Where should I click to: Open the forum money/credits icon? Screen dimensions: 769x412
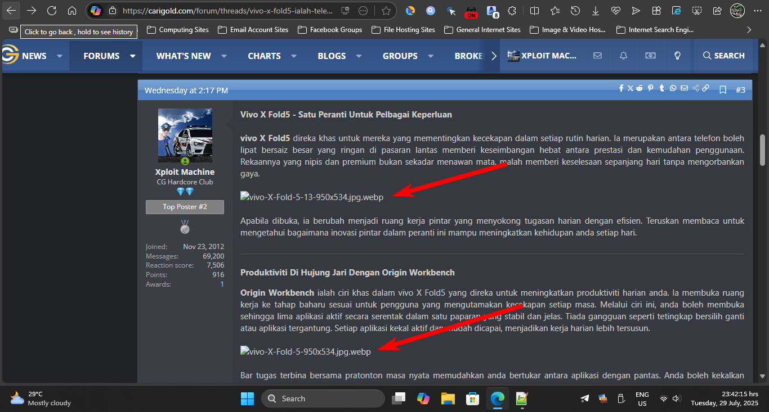(651, 56)
